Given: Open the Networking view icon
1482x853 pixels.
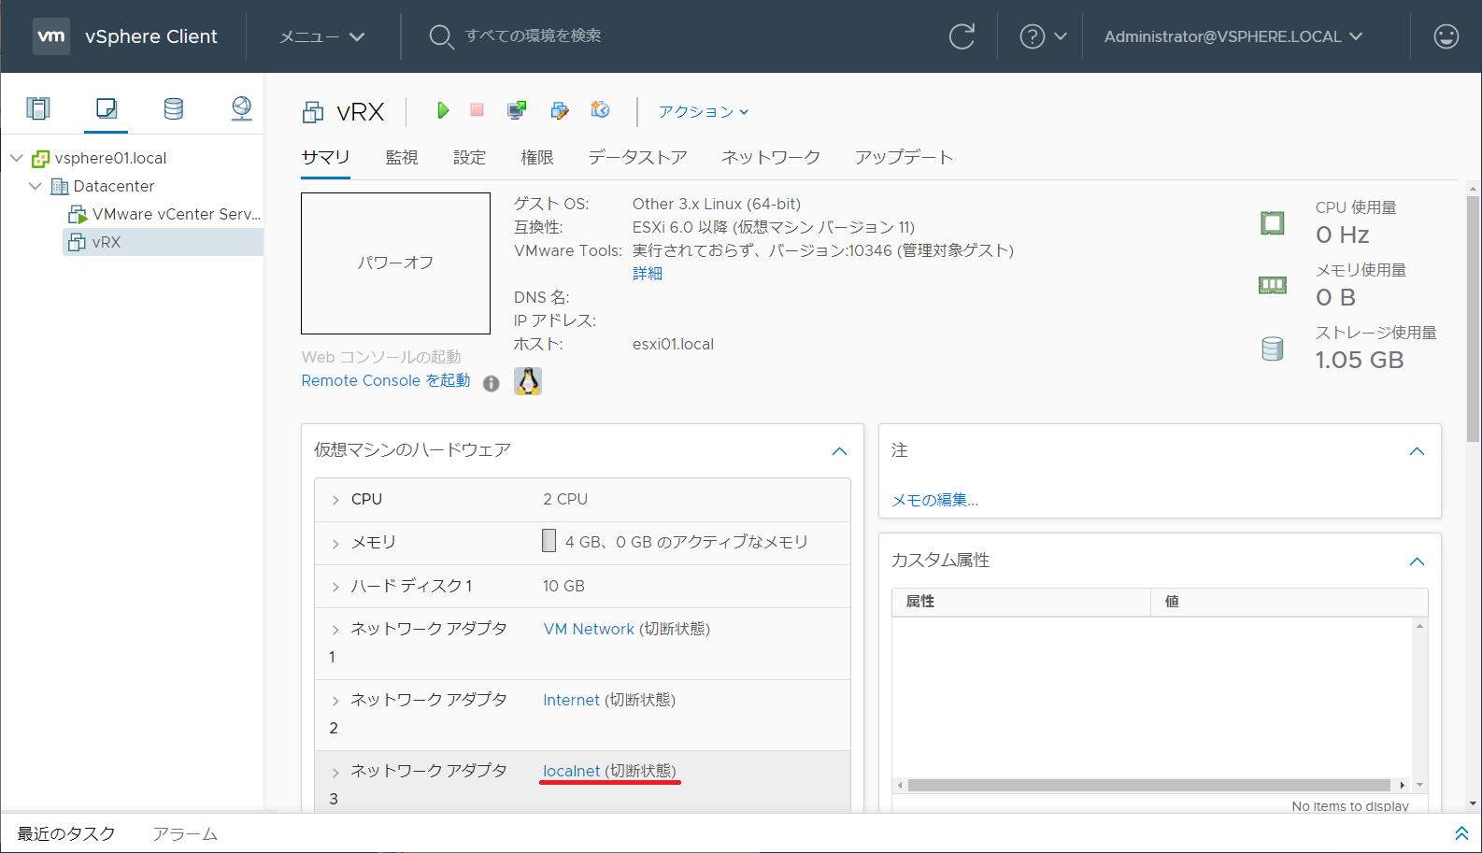Looking at the screenshot, I should (241, 108).
